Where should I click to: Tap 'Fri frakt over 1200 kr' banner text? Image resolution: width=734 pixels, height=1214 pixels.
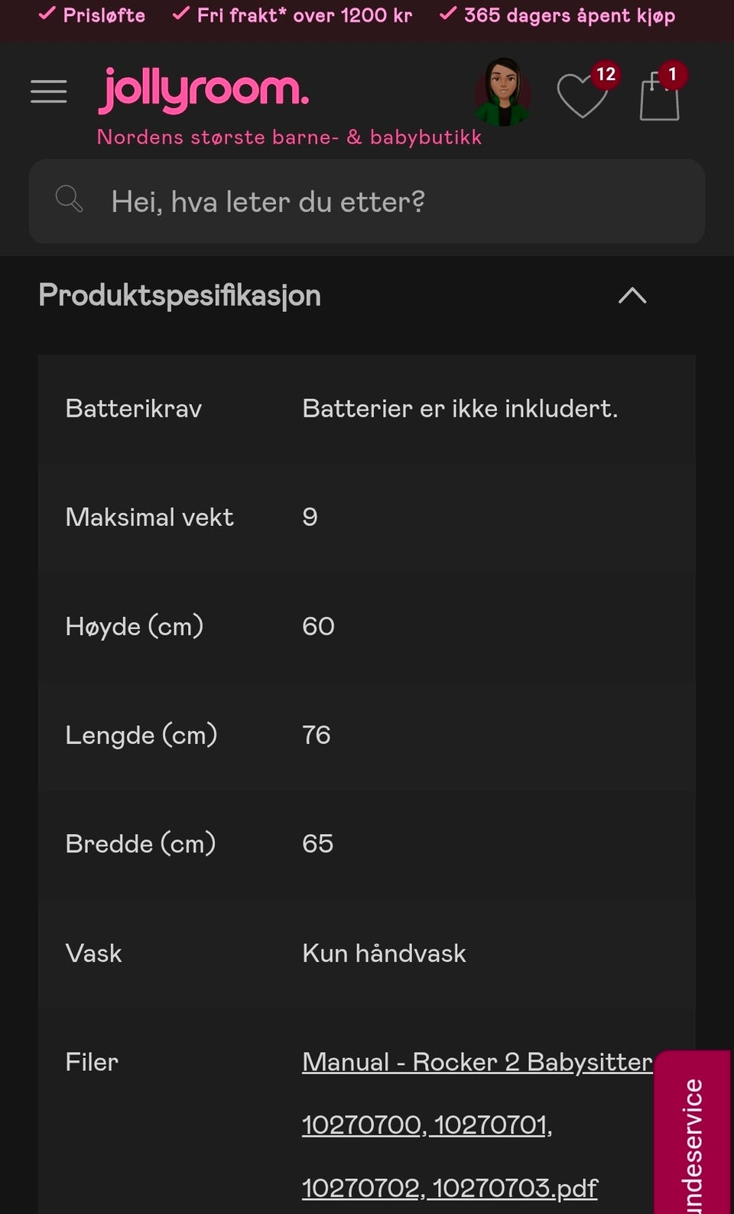(x=293, y=15)
